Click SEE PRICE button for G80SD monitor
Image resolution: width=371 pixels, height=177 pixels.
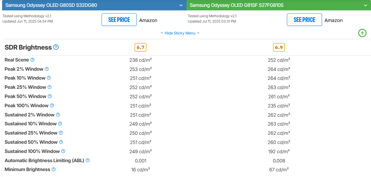[x=119, y=20]
